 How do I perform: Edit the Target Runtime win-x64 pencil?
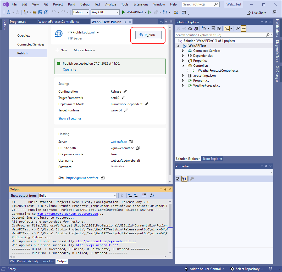(x=126, y=110)
